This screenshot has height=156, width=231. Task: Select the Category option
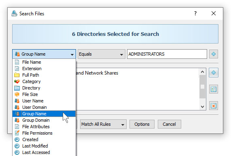pyautogui.click(x=44, y=81)
